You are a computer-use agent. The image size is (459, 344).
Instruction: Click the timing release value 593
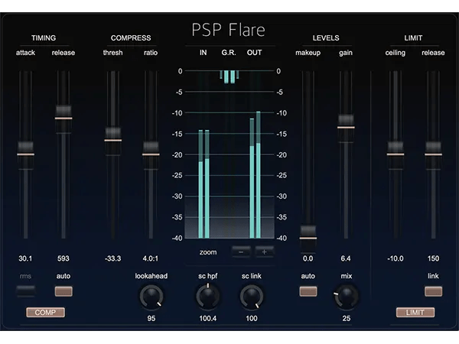(63, 258)
